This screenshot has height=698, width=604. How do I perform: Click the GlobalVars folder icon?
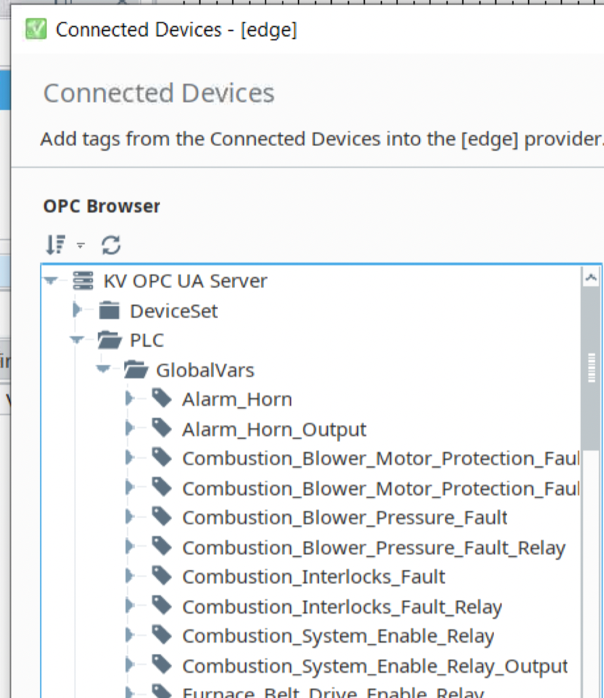pos(136,369)
